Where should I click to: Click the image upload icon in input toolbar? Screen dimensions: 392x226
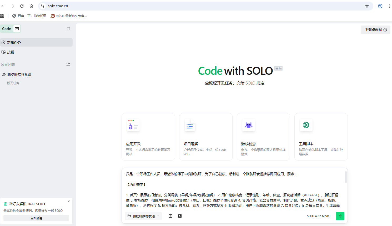(x=180, y=216)
